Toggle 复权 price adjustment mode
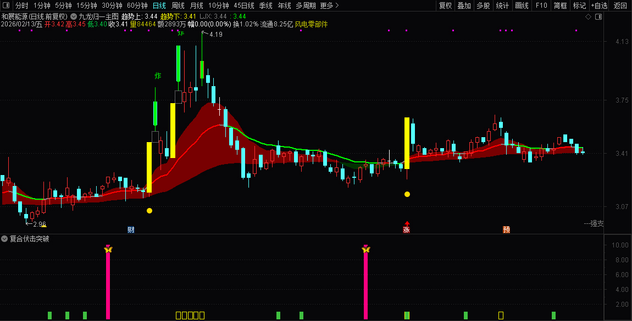This screenshot has width=632, height=321. (x=445, y=6)
